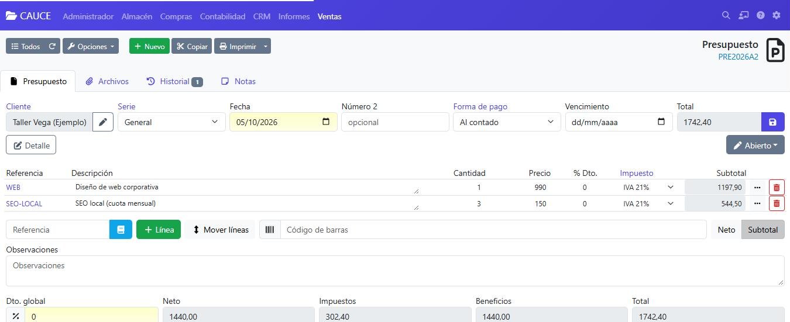Click the Cliente label link

pyautogui.click(x=18, y=106)
